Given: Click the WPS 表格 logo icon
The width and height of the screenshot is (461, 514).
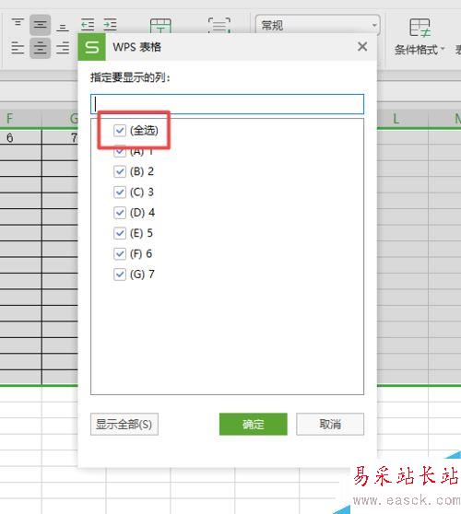Looking at the screenshot, I should click(92, 47).
